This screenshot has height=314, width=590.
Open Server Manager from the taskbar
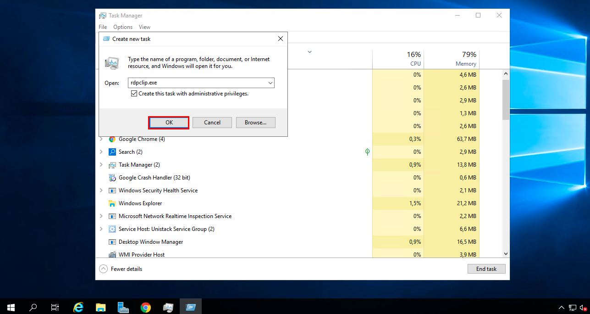pyautogui.click(x=123, y=307)
